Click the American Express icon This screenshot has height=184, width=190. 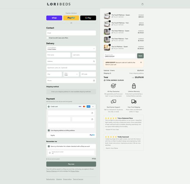tap(88, 107)
